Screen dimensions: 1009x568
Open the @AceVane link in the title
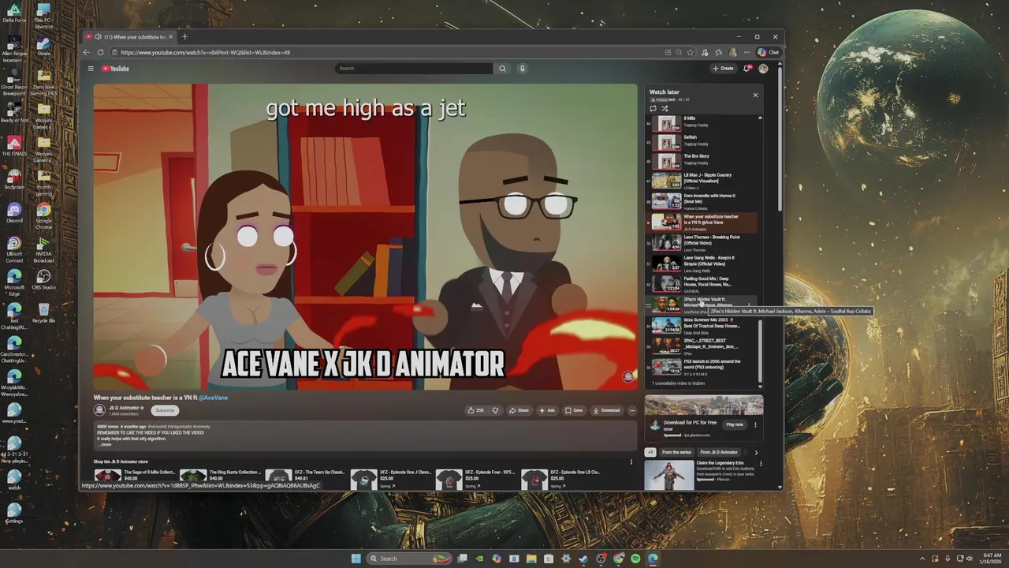213,398
